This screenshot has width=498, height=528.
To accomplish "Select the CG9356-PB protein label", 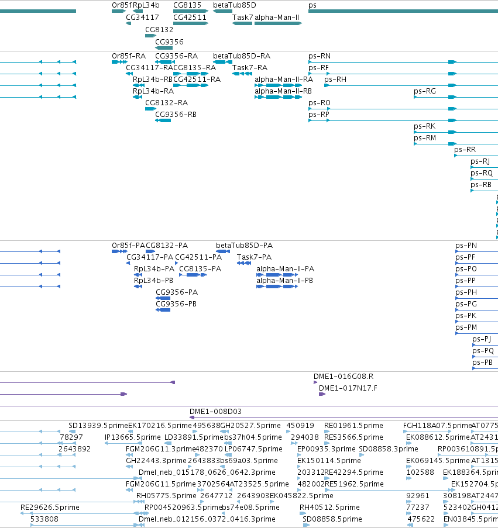I will tap(176, 304).
